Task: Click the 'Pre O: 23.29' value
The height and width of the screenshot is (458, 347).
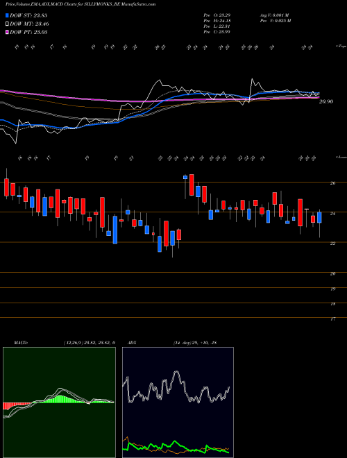Action: [x=219, y=15]
